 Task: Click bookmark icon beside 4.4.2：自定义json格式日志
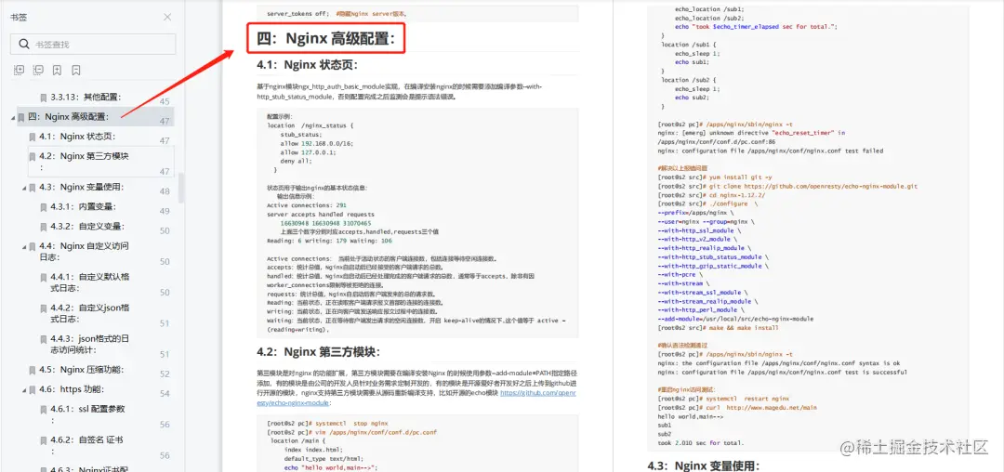coord(44,308)
